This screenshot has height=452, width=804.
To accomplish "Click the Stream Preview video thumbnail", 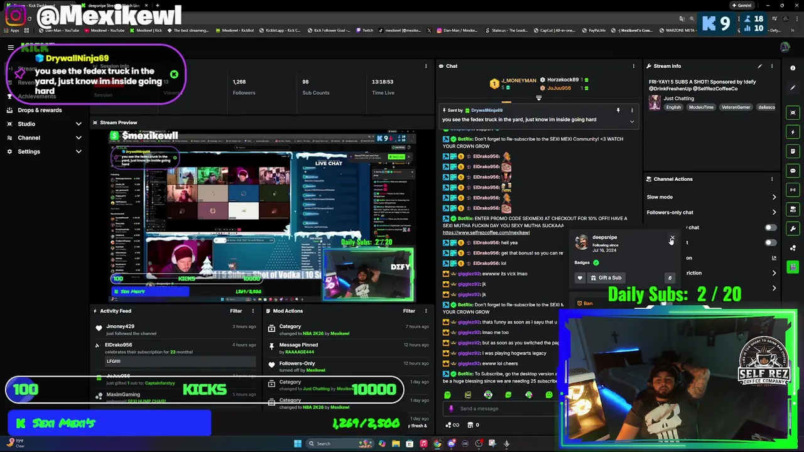I will point(262,216).
